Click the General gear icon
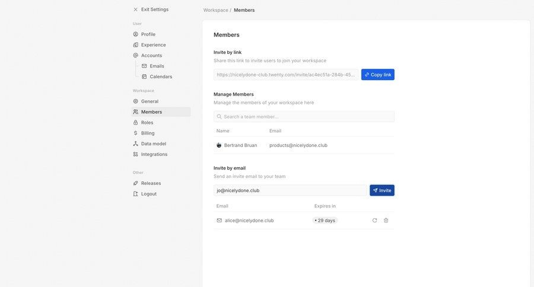This screenshot has height=287, width=534. (135, 101)
